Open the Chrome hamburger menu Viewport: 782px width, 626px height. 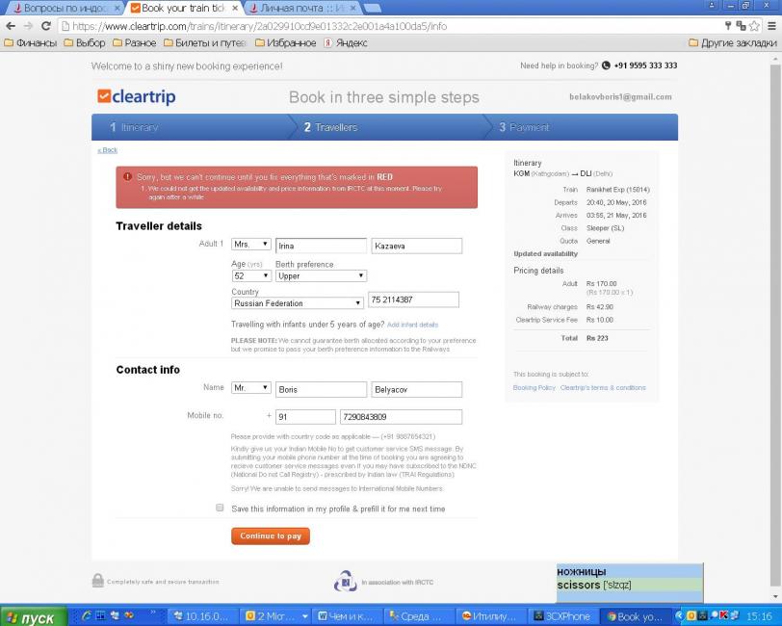[x=769, y=26]
